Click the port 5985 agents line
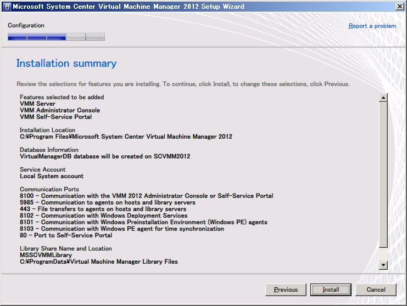The width and height of the screenshot is (407, 306). click(x=108, y=202)
